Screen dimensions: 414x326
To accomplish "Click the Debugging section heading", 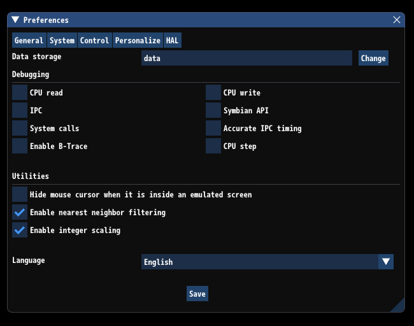I will coord(31,74).
